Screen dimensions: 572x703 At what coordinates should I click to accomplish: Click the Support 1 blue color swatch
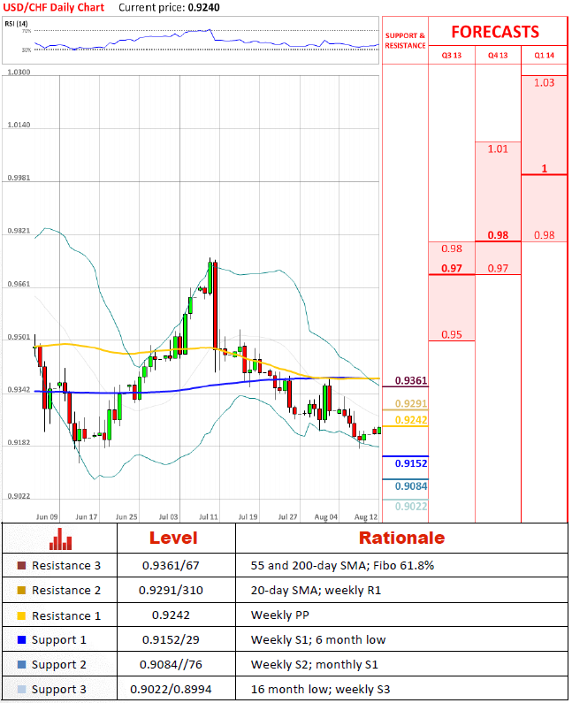tap(21, 640)
